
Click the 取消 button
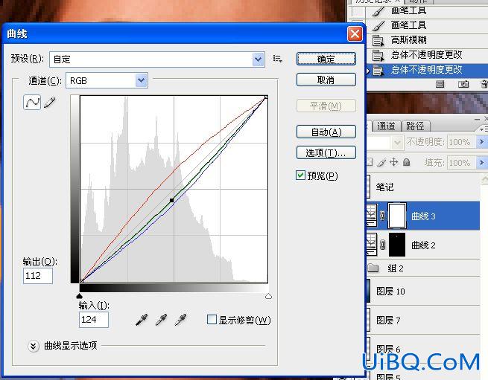326,80
